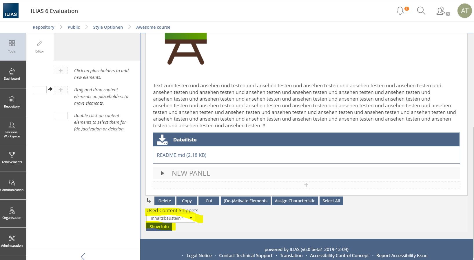Click the Dateiliste header
474x260 pixels.
click(x=306, y=139)
